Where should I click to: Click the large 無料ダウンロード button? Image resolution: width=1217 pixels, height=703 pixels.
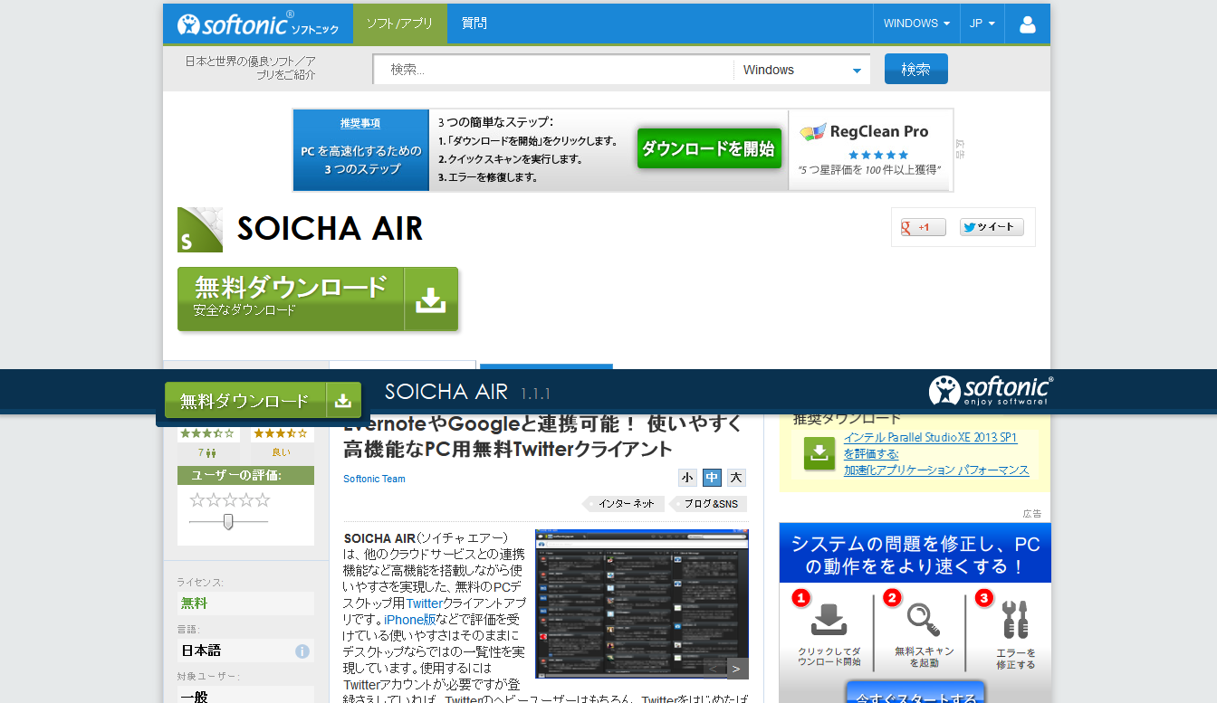click(318, 299)
